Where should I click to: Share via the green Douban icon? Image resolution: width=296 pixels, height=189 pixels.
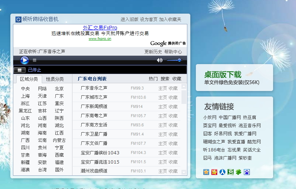click(x=231, y=172)
